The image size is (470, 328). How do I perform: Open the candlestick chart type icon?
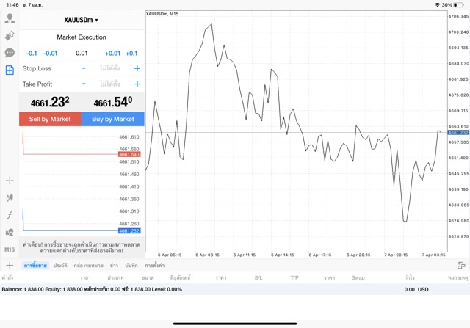(10, 197)
